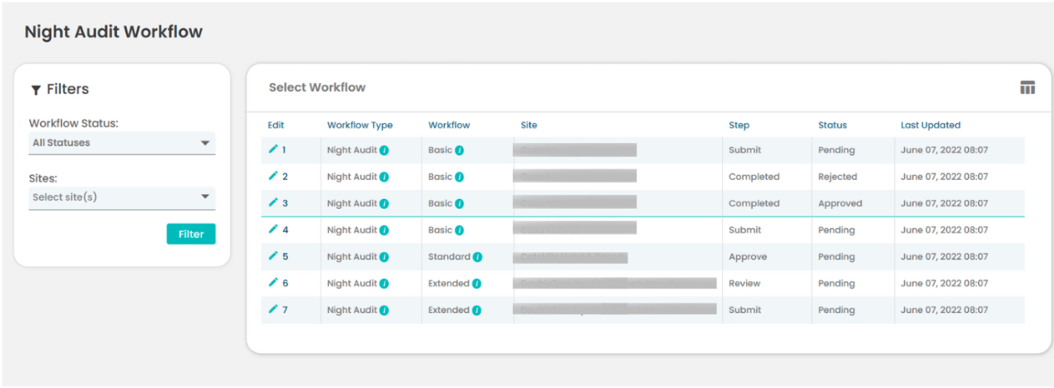
Task: Expand the Workflow Status dropdown
Action: point(122,143)
